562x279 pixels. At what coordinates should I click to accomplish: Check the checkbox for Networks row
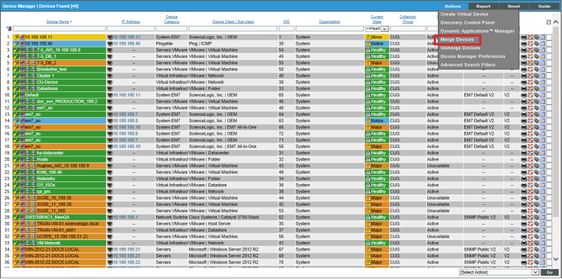[x=549, y=179]
